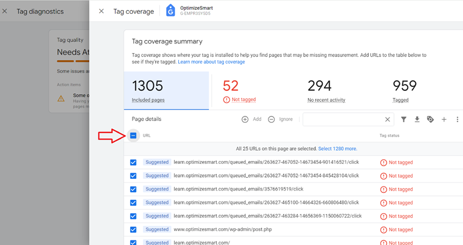
Task: Click the plus circle icon beside Add
Action: pos(245,119)
